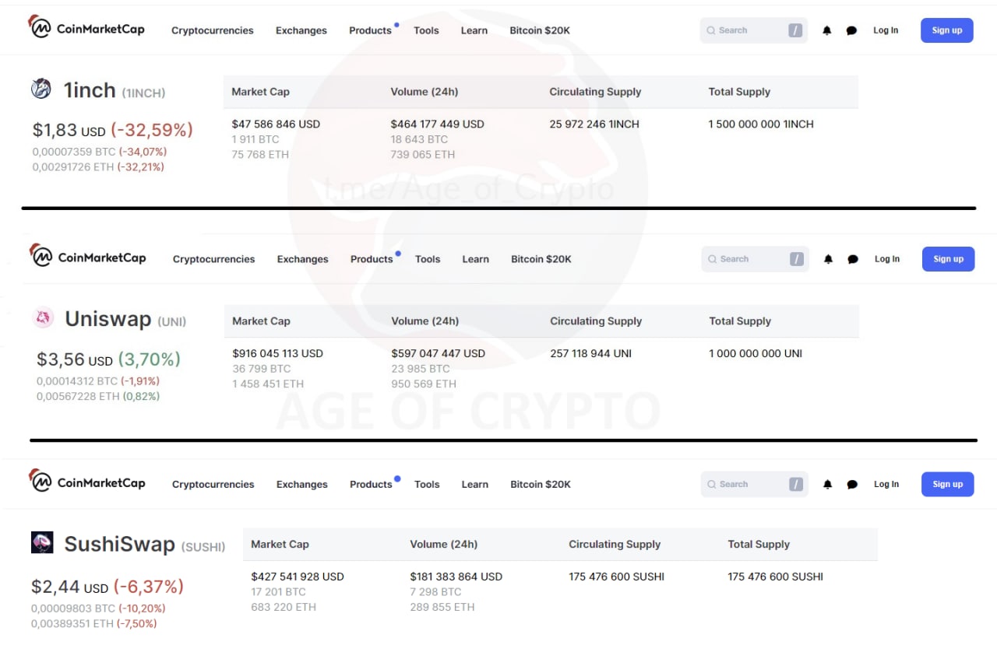Image resolution: width=997 pixels, height=666 pixels.
Task: Click the Uniswap price $3,56 USD
Action: (x=75, y=359)
